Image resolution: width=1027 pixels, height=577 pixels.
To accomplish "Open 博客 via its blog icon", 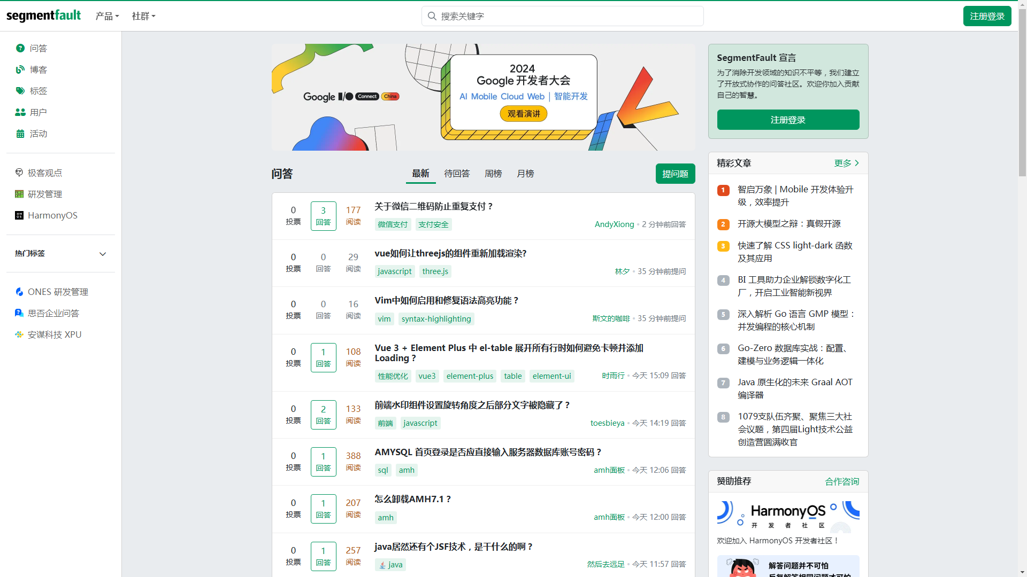I will pyautogui.click(x=20, y=69).
